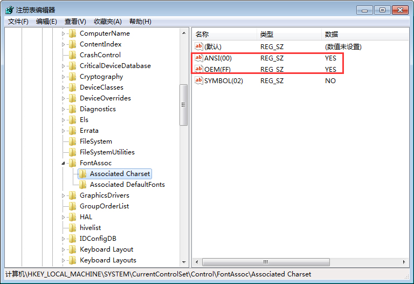Viewport: 414px width, 284px height.
Task: Click the 数据 column header
Action: click(x=332, y=34)
